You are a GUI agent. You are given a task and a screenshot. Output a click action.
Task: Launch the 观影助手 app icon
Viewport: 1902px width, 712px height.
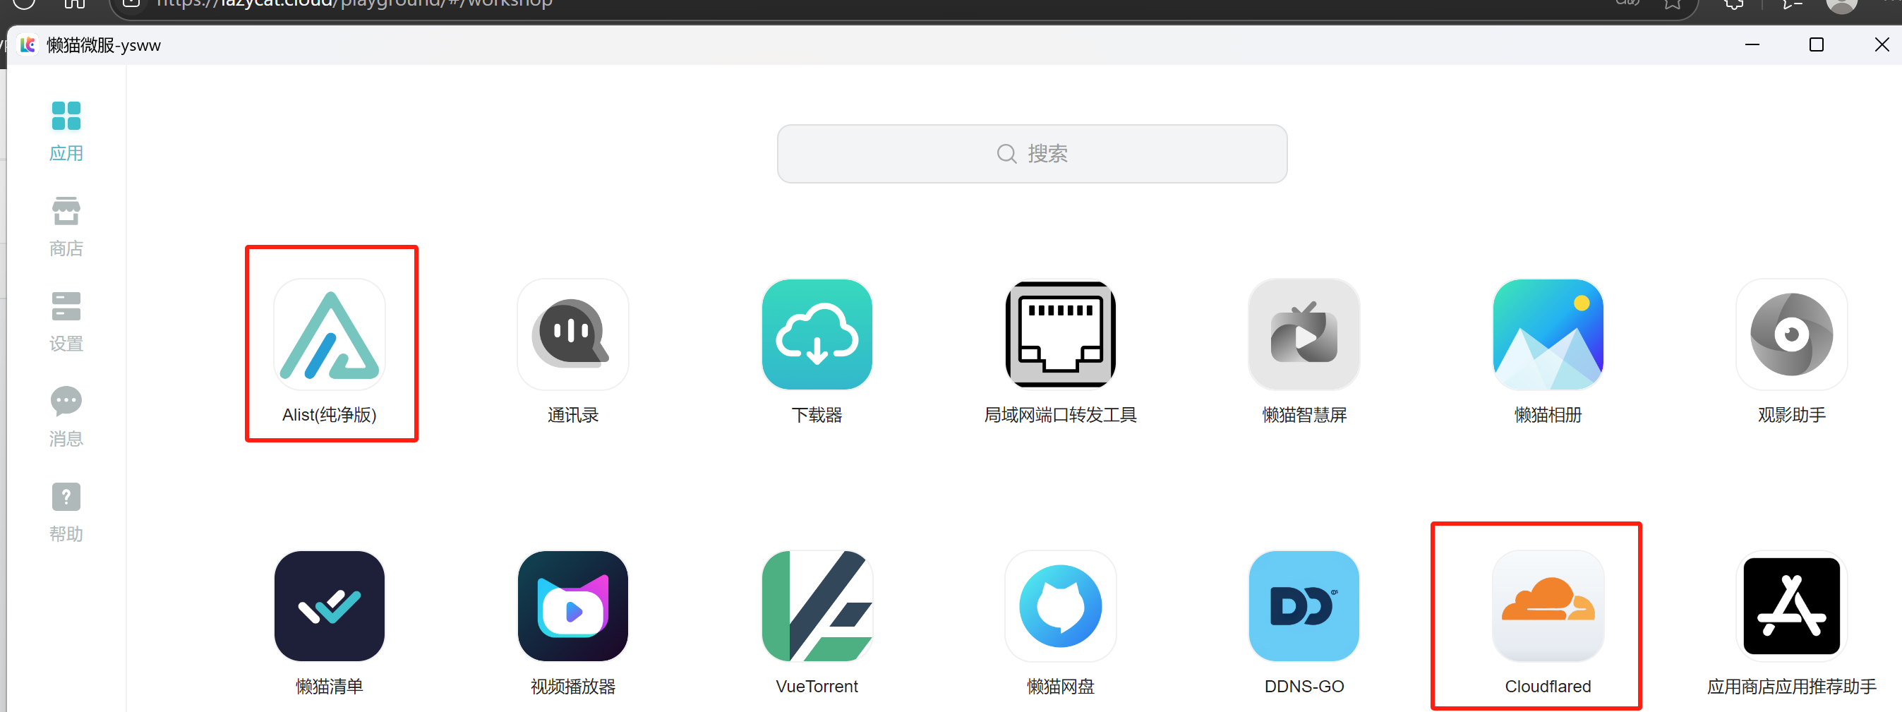click(1791, 334)
